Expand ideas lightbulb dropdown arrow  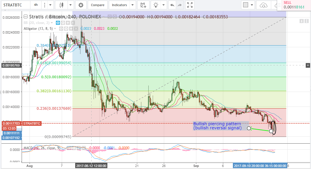click(x=164, y=5)
